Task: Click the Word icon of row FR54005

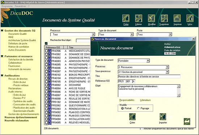Action: [50, 123]
